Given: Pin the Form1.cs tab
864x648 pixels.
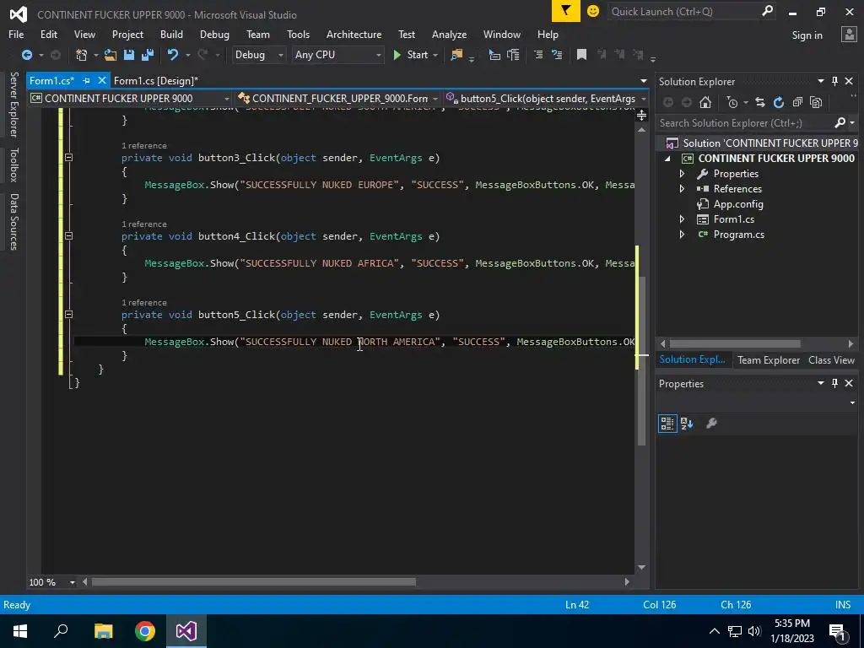Looking at the screenshot, I should coord(86,80).
